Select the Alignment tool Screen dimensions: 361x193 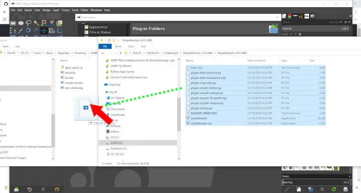(52, 30)
